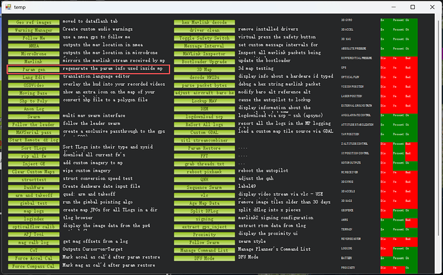Viewport: 443px width, 275px height.
Task: Run ReSort All logs
Action: pos(204,124)
